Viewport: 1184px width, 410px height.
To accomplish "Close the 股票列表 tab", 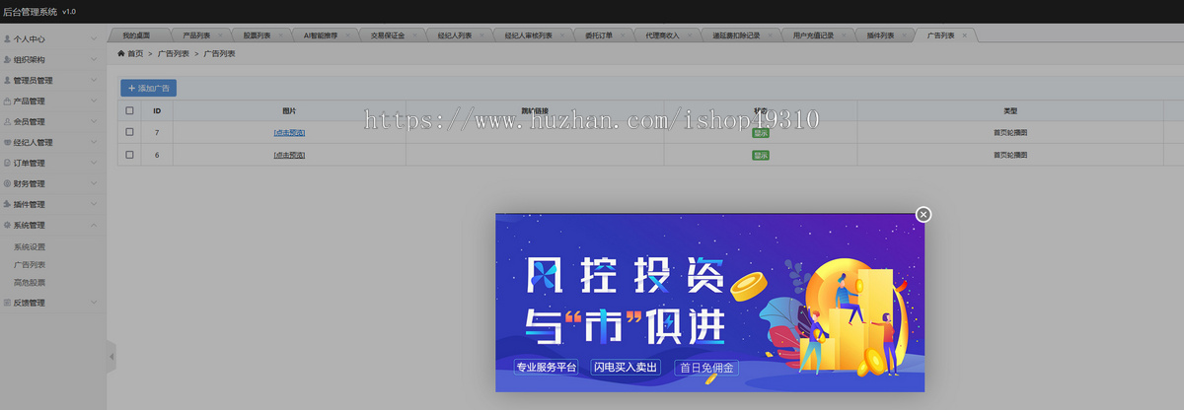I will pyautogui.click(x=280, y=34).
